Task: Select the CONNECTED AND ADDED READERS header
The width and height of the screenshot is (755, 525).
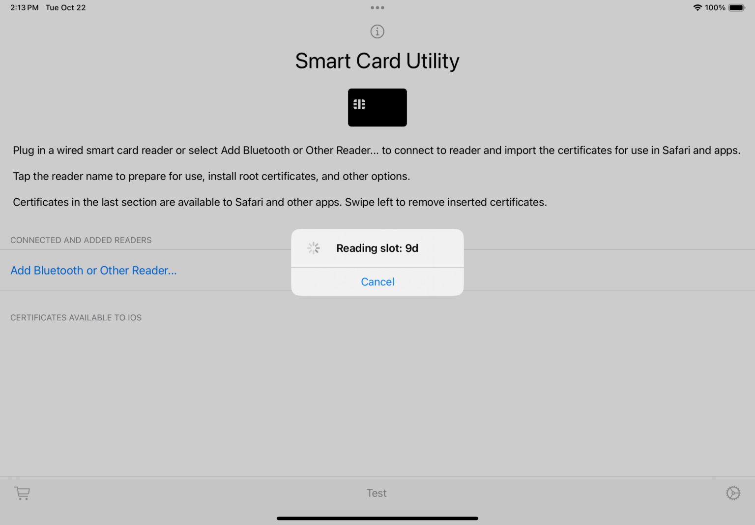Action: coord(81,240)
